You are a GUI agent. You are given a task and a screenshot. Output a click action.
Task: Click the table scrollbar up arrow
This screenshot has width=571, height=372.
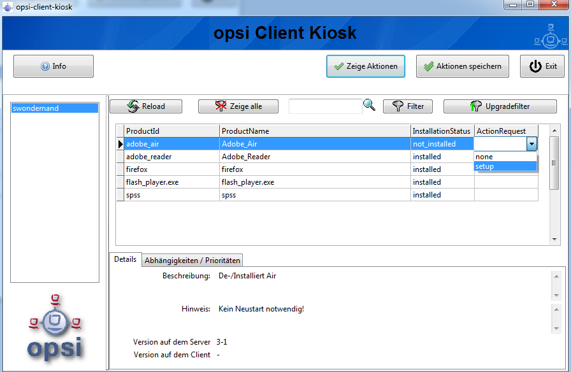(x=554, y=131)
